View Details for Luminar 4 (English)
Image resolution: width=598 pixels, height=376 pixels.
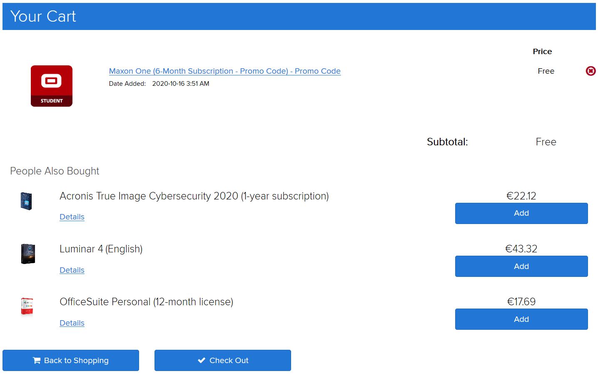(72, 270)
